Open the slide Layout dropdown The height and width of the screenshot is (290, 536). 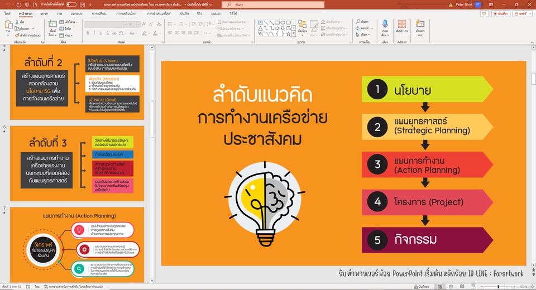[x=69, y=22]
